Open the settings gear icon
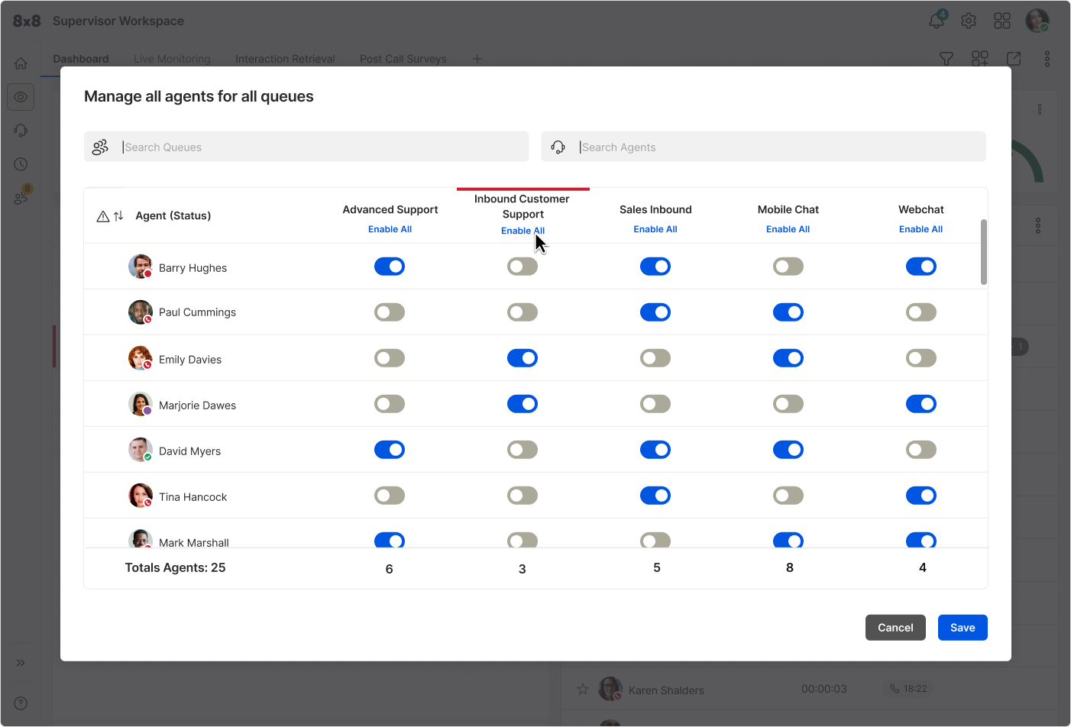Screen dimensions: 1071x727 point(969,21)
